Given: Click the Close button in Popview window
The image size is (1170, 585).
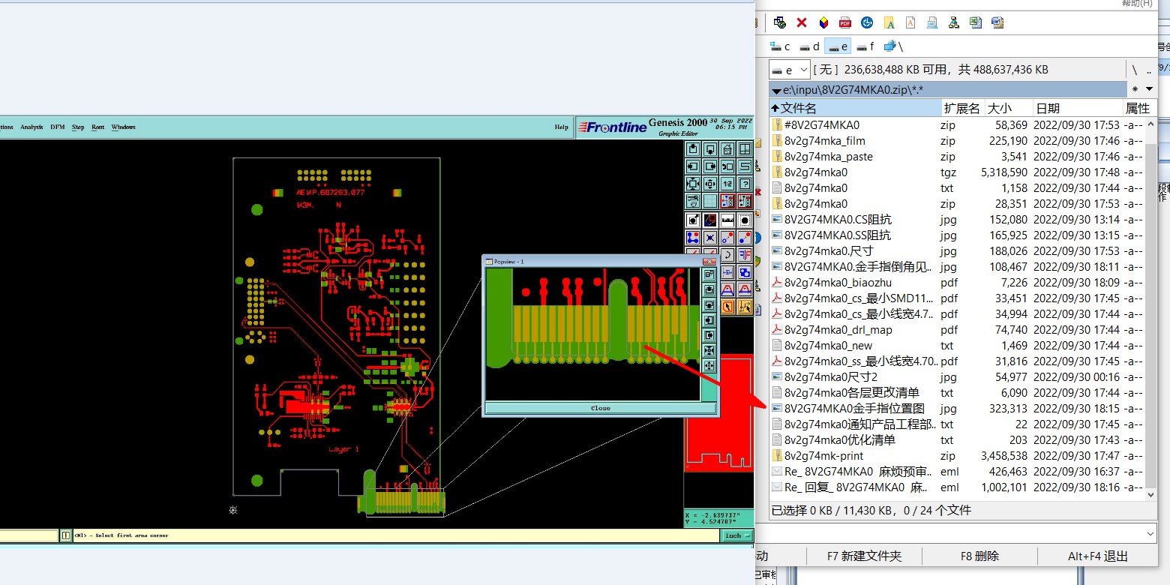Looking at the screenshot, I should point(600,408).
